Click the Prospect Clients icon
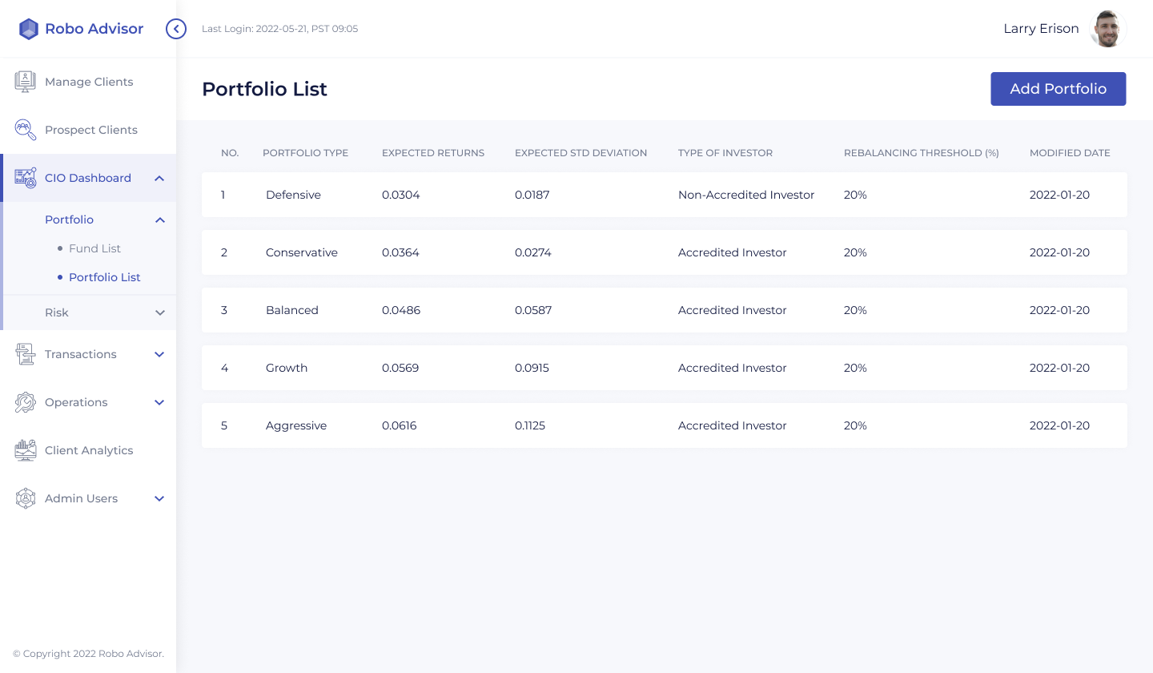Image resolution: width=1153 pixels, height=673 pixels. pyautogui.click(x=26, y=130)
